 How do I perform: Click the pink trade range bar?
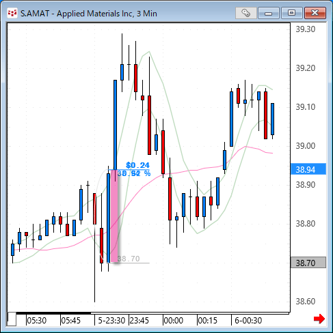(114, 216)
